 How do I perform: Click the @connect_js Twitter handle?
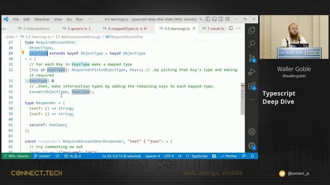coord(299,174)
